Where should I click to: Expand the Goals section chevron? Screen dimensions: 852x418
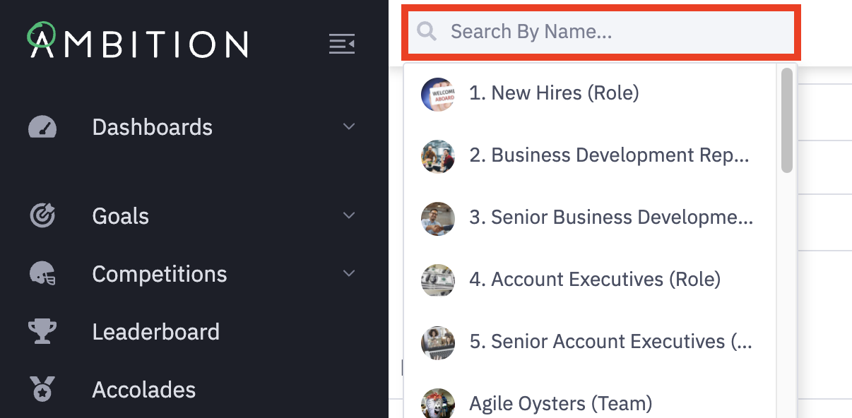pos(348,215)
